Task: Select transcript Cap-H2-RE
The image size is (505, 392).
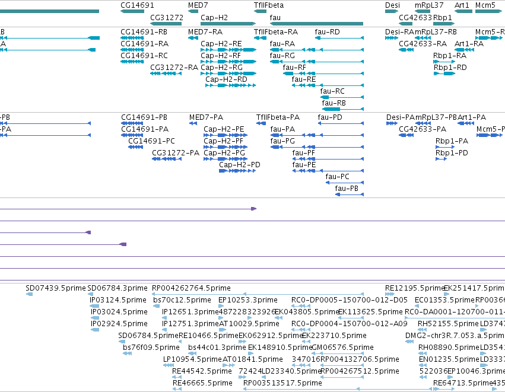Action: 221,44
